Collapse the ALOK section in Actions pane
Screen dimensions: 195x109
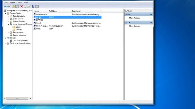[151, 23]
